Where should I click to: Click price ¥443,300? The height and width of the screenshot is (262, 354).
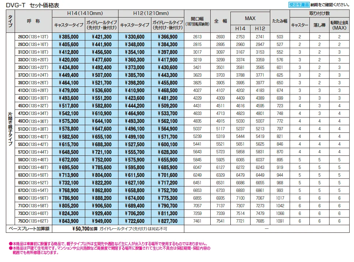click(167, 75)
